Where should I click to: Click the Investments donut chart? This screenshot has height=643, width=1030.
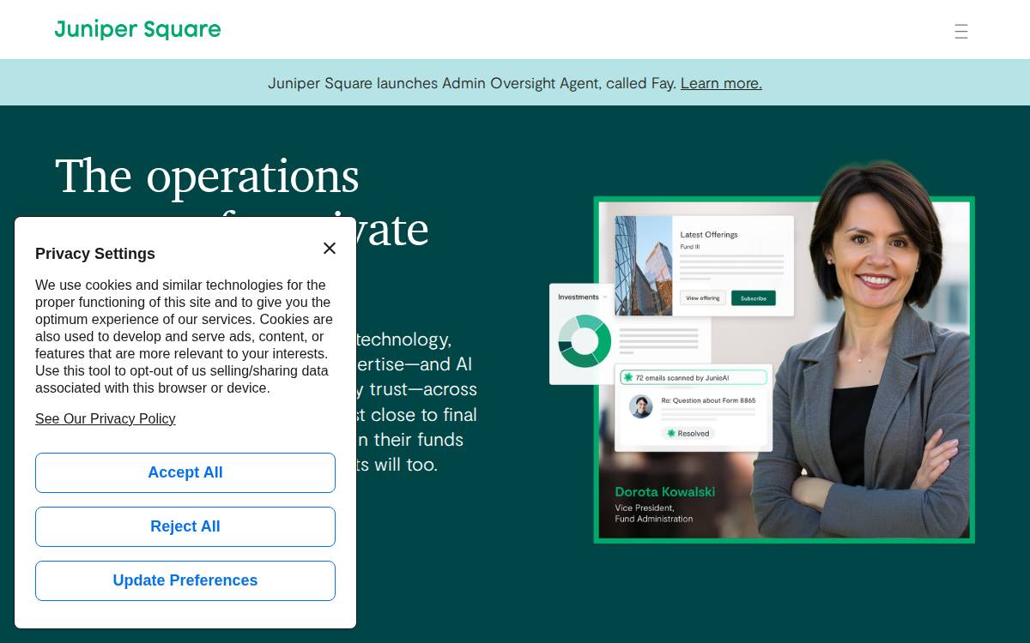(585, 341)
